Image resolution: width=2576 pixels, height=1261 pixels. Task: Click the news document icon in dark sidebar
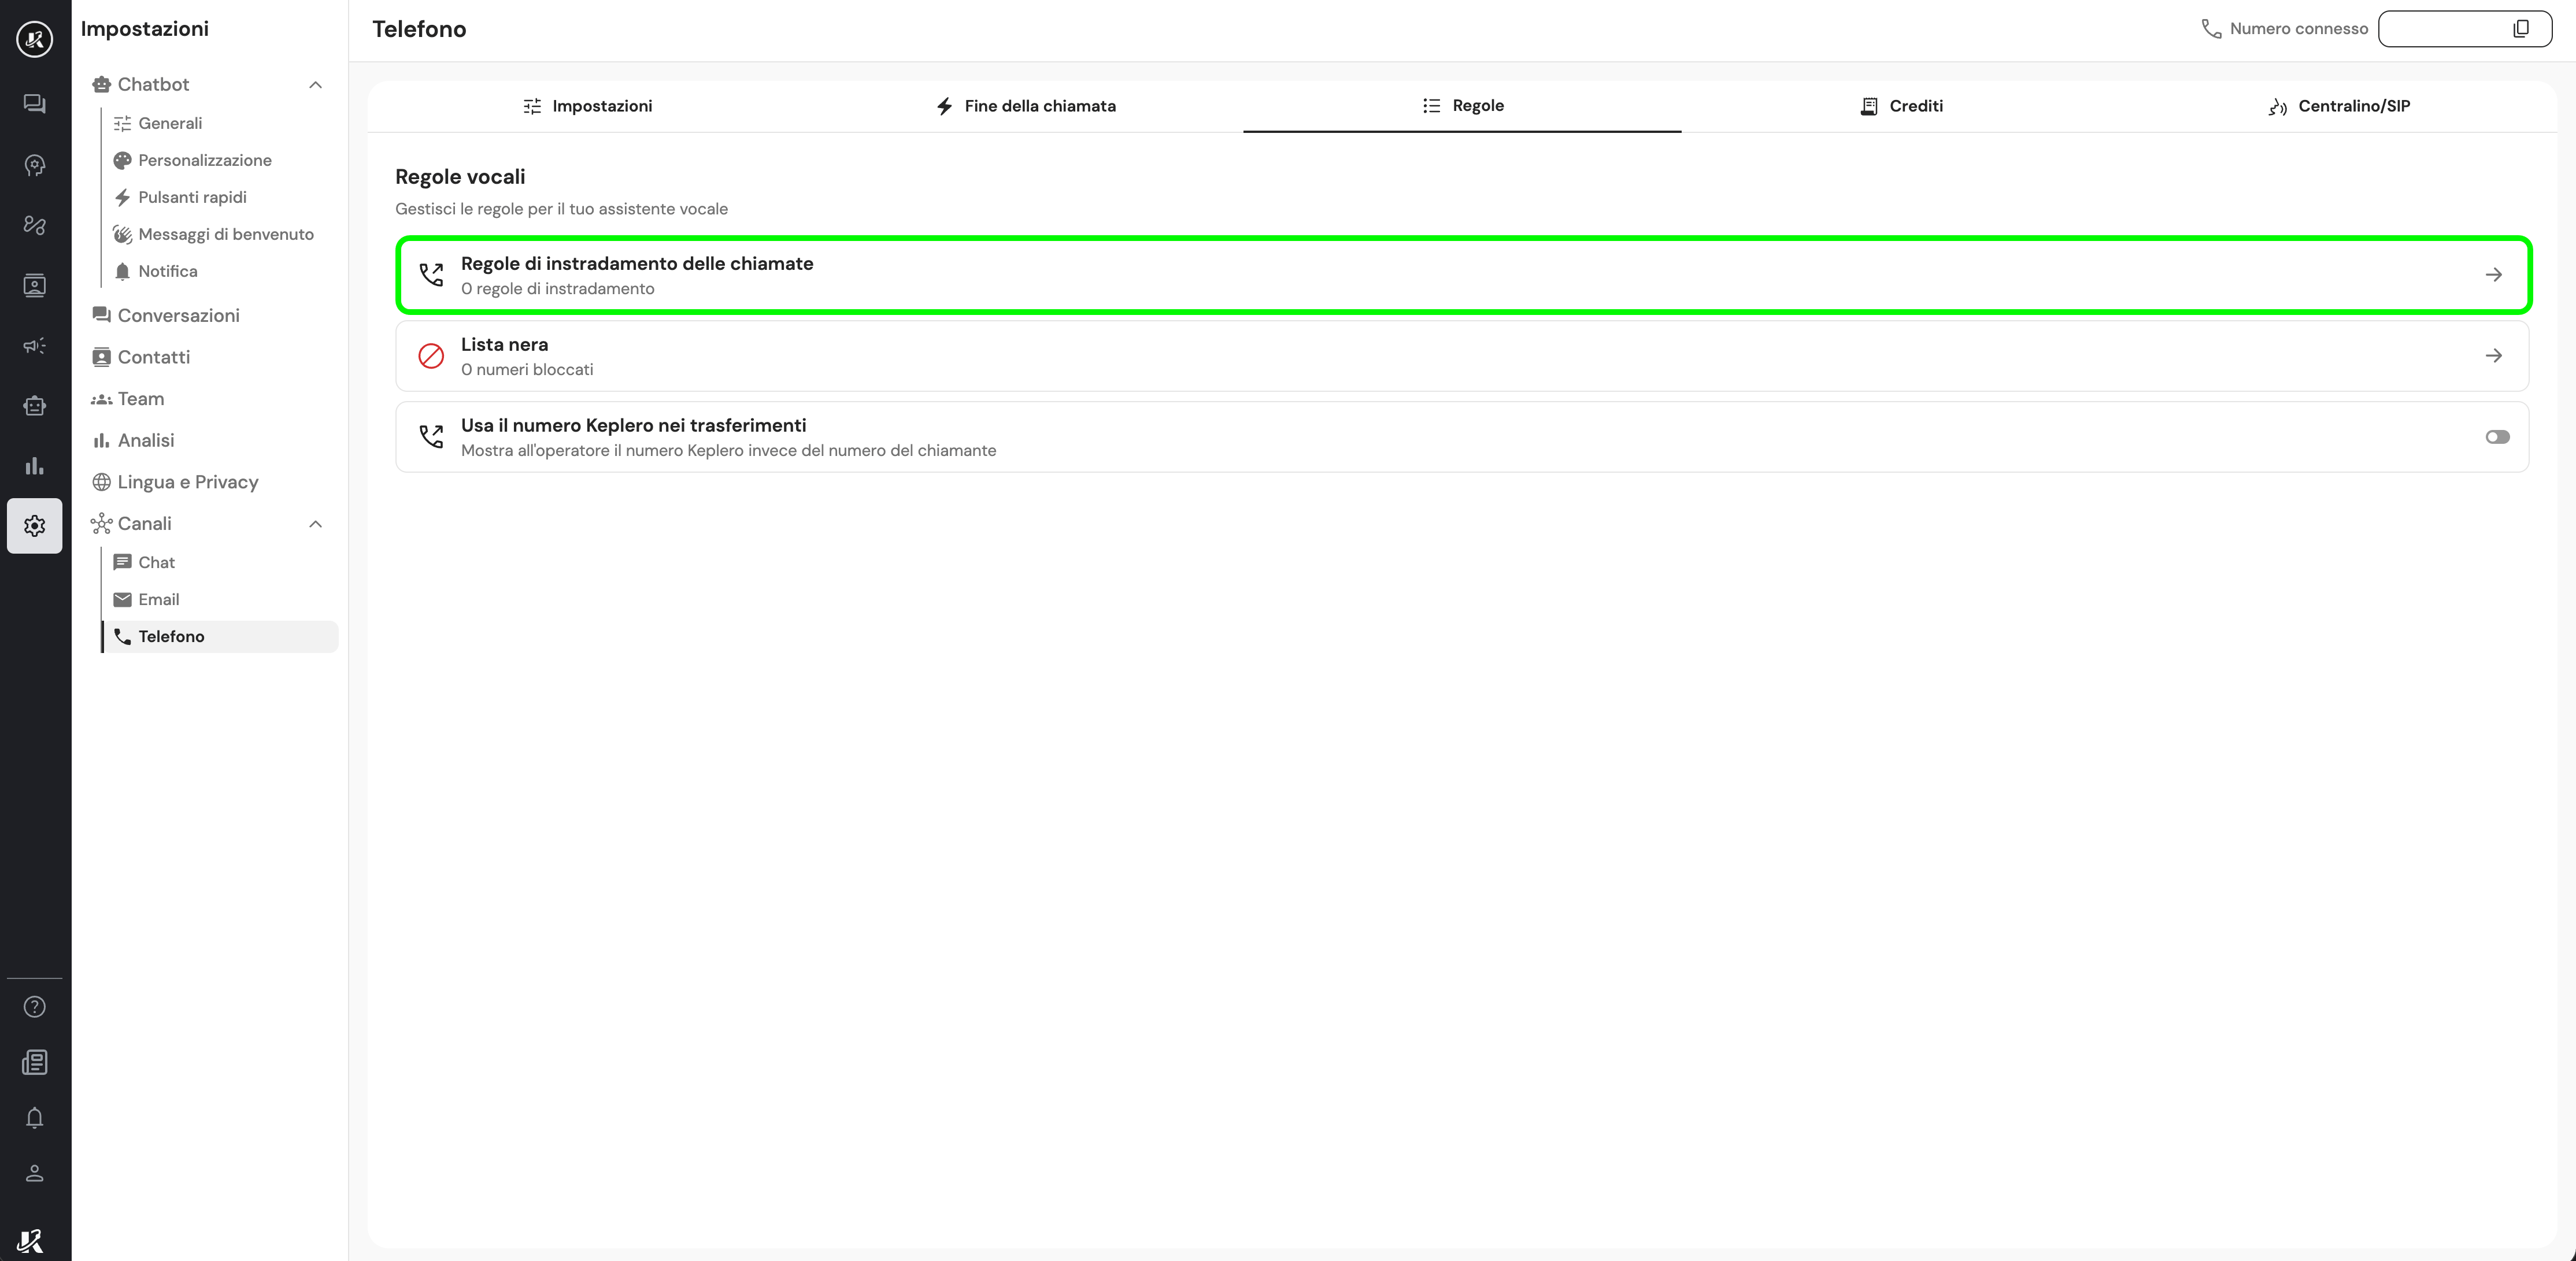[x=35, y=1062]
